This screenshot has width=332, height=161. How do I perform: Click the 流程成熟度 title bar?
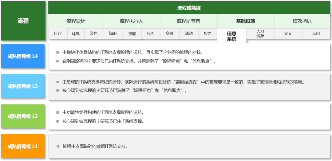[x=189, y=8]
